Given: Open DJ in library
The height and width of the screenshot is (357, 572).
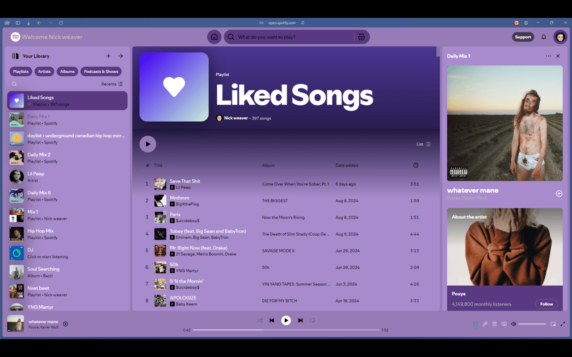Looking at the screenshot, I should click(x=67, y=253).
